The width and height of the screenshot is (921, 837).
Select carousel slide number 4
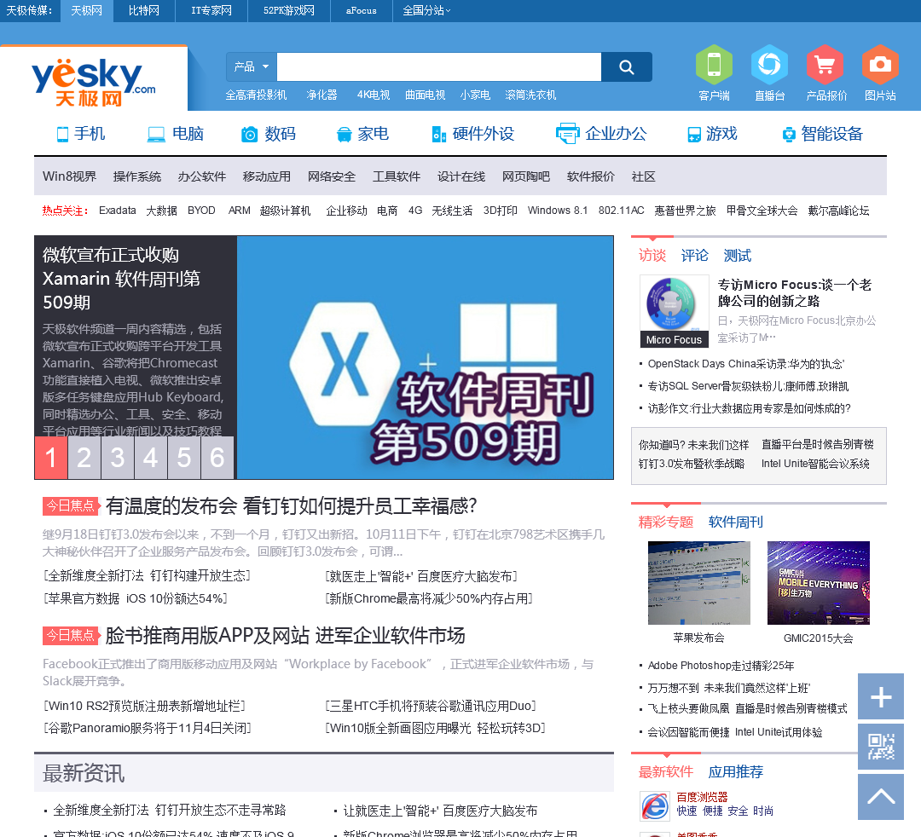pos(150,457)
